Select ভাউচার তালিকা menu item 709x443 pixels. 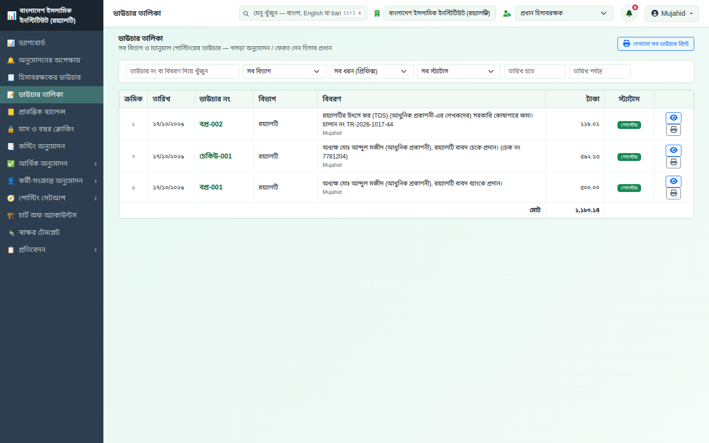(52, 95)
